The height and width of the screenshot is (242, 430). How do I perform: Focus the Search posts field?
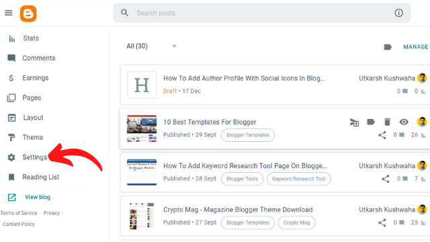(261, 13)
